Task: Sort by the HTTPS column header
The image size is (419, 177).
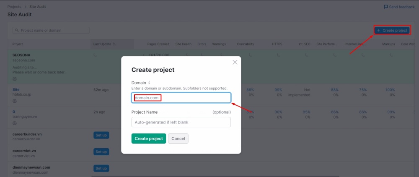Action: point(277,44)
